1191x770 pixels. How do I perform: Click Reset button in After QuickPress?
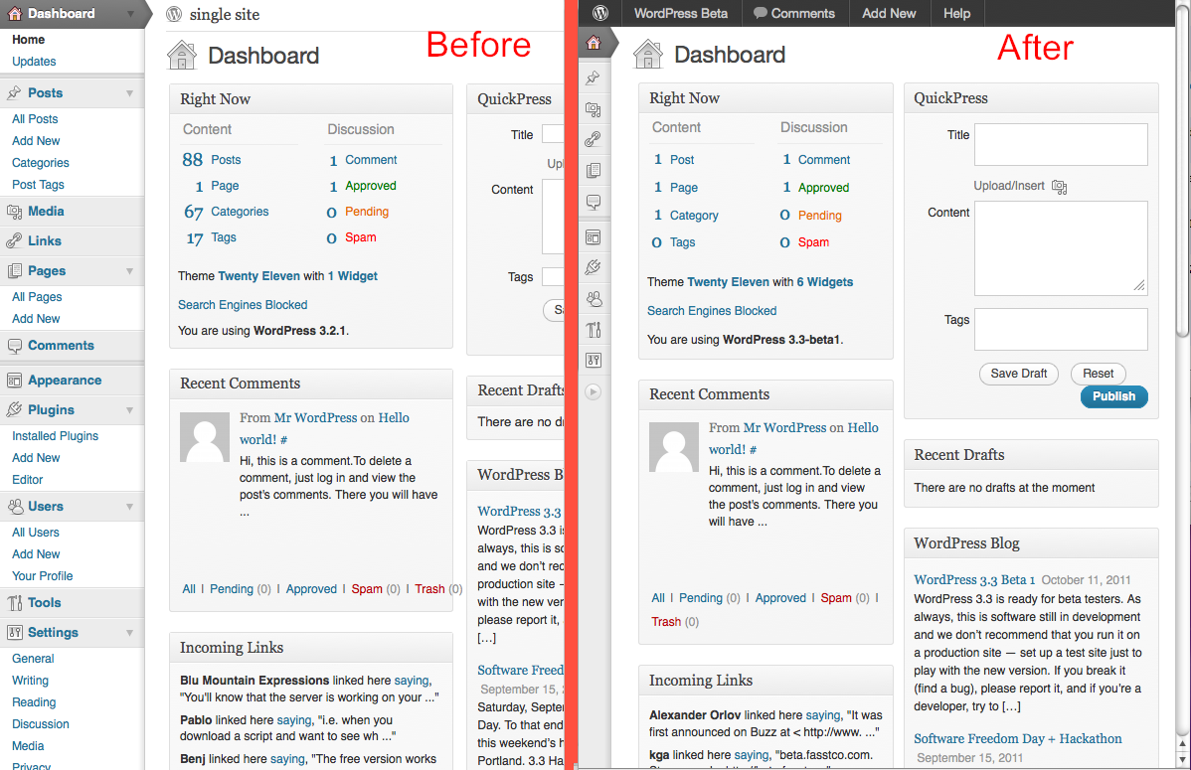tap(1098, 374)
